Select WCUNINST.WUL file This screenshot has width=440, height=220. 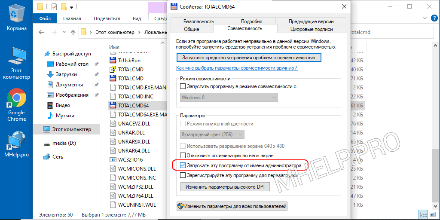click(x=137, y=204)
